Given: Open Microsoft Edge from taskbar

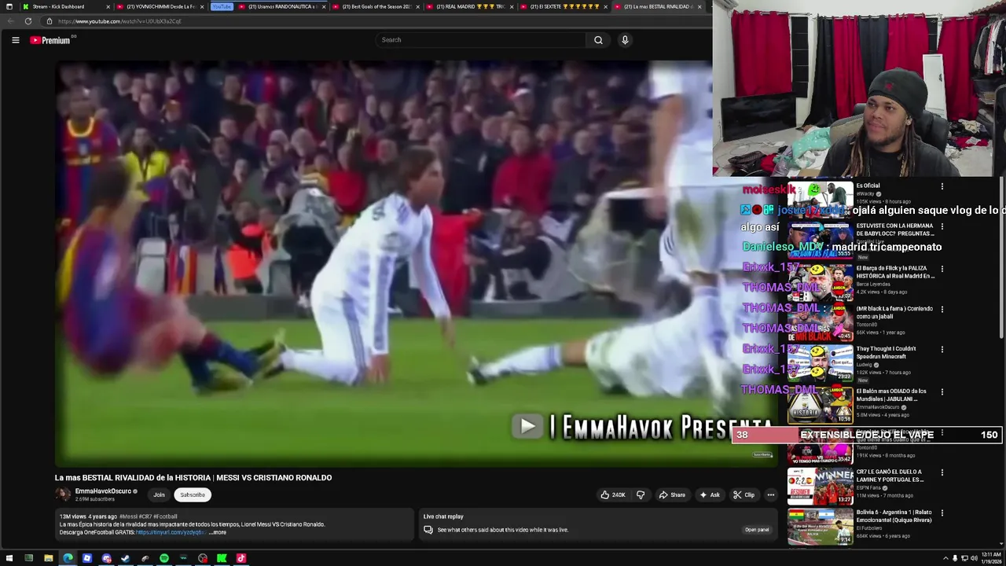Looking at the screenshot, I should [x=68, y=558].
